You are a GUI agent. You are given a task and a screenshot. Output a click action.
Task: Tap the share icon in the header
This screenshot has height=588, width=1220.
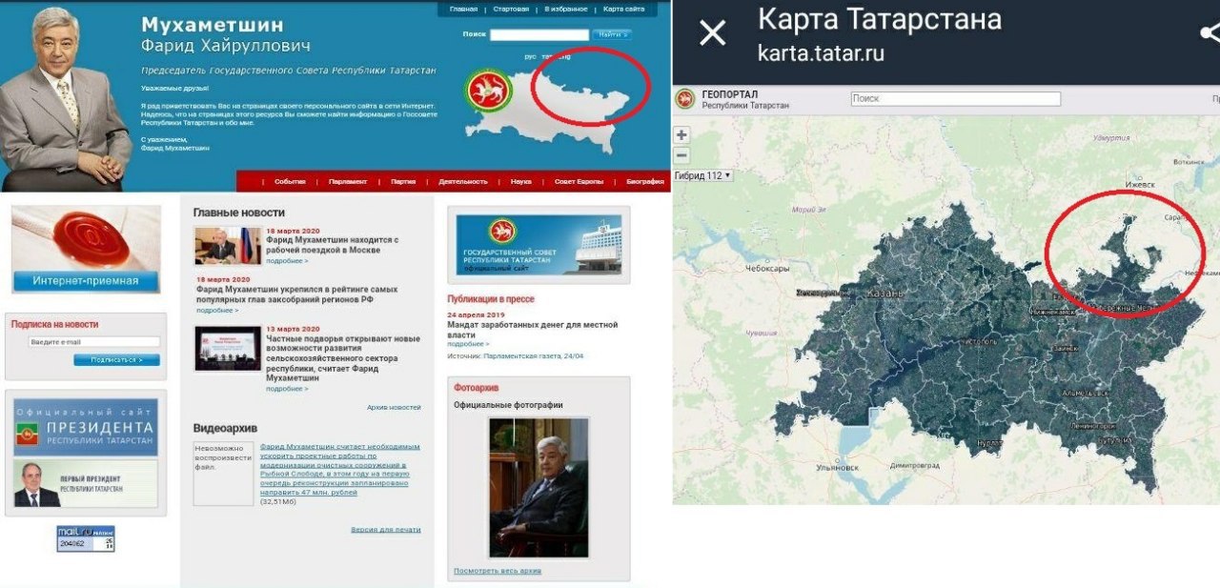point(1210,33)
